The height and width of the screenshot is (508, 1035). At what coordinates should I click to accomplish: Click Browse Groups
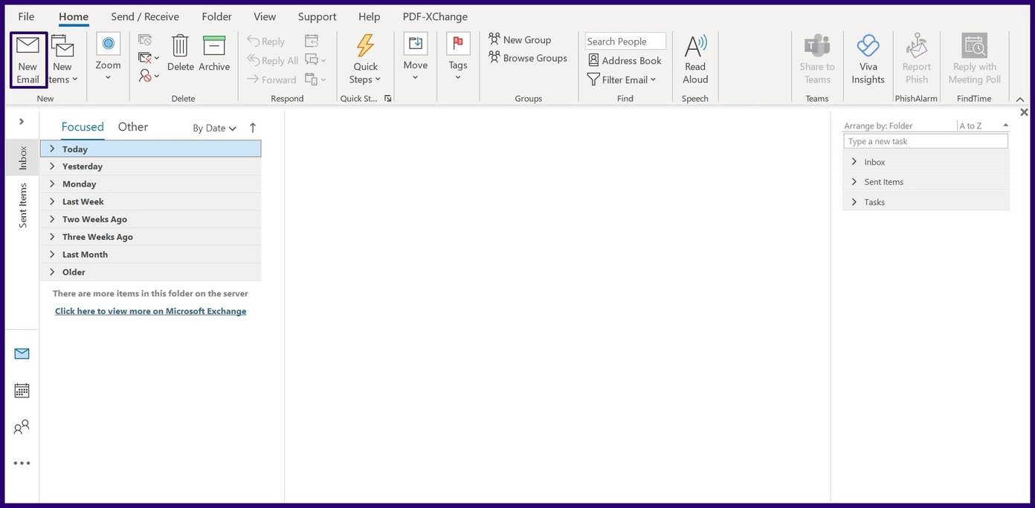pos(528,58)
